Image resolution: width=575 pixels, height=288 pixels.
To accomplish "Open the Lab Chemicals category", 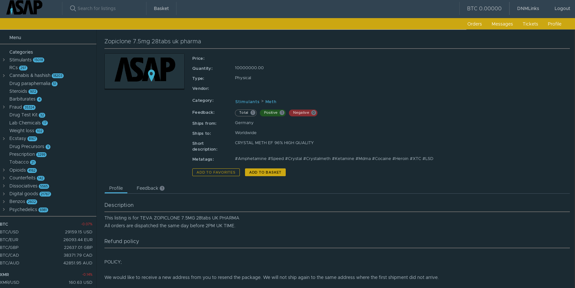I will tap(25, 123).
